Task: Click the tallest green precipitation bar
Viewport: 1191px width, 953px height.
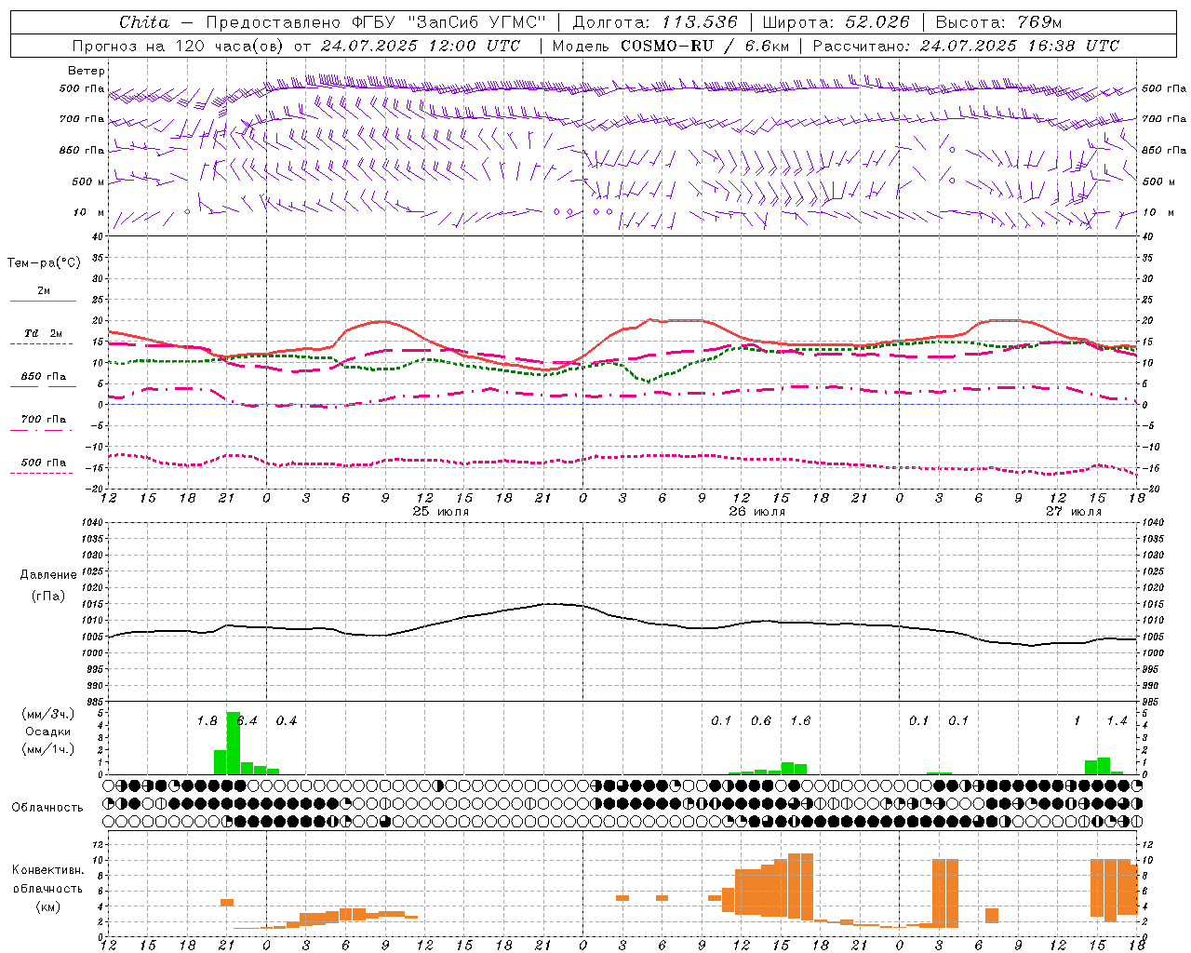Action: pyautogui.click(x=234, y=744)
